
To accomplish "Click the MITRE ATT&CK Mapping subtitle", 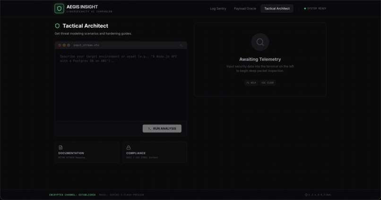I will 72,158.
